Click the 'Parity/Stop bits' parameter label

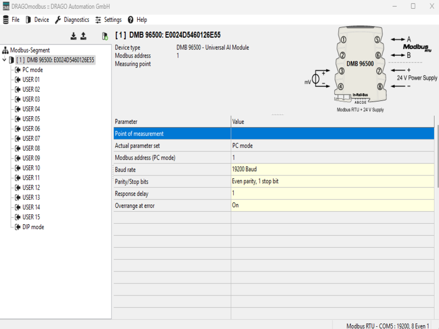[x=132, y=182]
